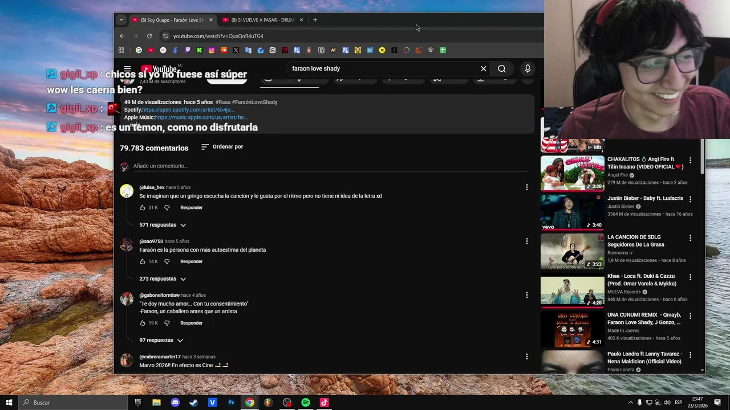This screenshot has height=410, width=730.
Task: Open the Notion bookmark icon
Action: point(321,50)
